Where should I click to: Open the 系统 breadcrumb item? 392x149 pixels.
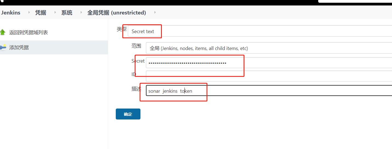click(x=67, y=13)
